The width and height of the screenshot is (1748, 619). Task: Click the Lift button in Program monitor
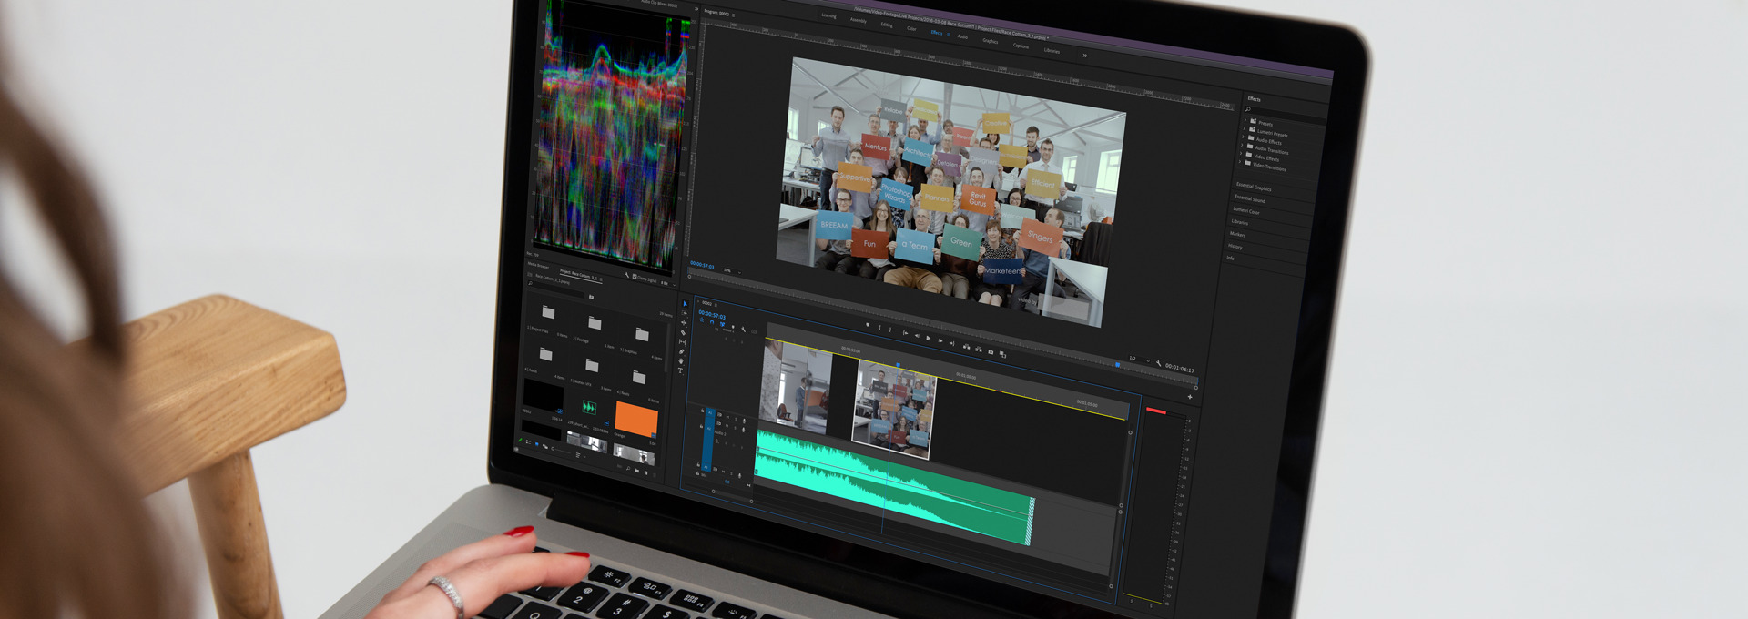(966, 346)
